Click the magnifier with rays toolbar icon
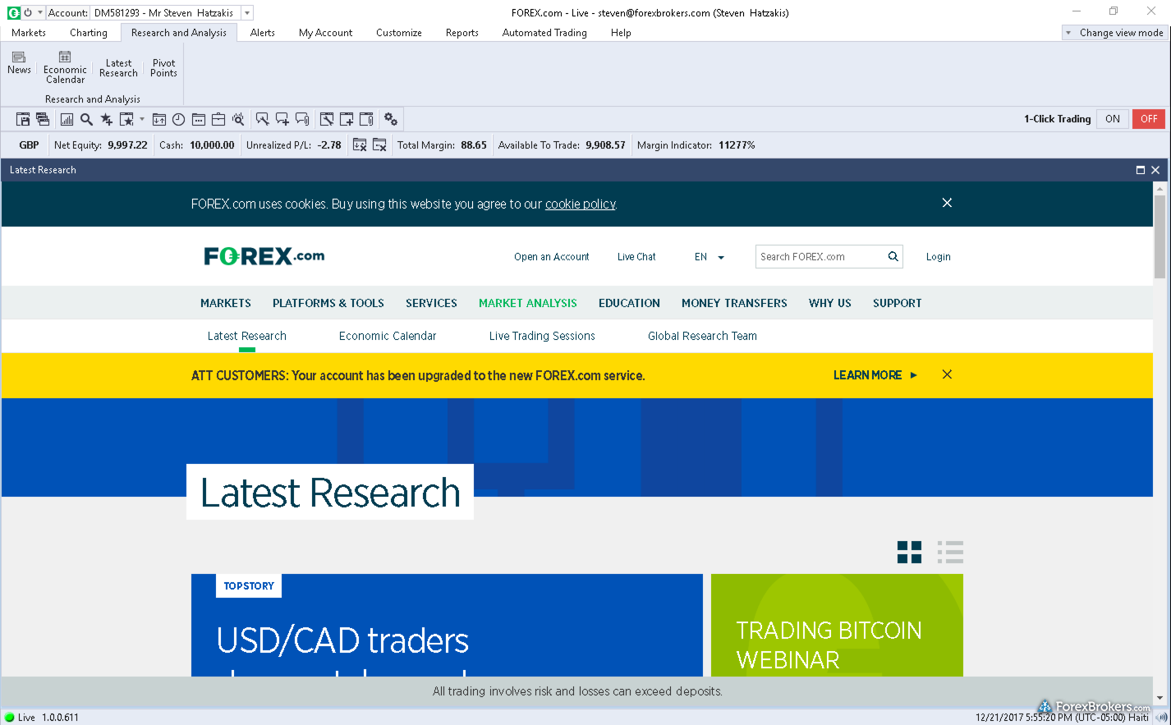Image resolution: width=1171 pixels, height=725 pixels. pyautogui.click(x=238, y=119)
